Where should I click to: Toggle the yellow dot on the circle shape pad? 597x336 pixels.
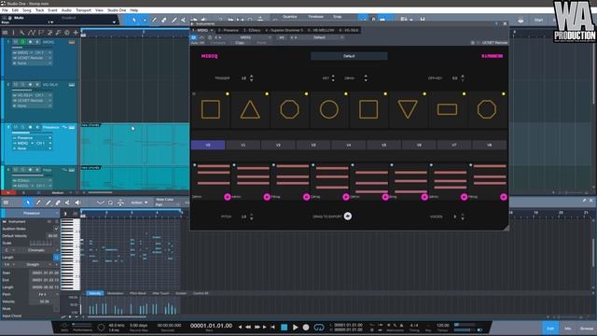(x=346, y=93)
